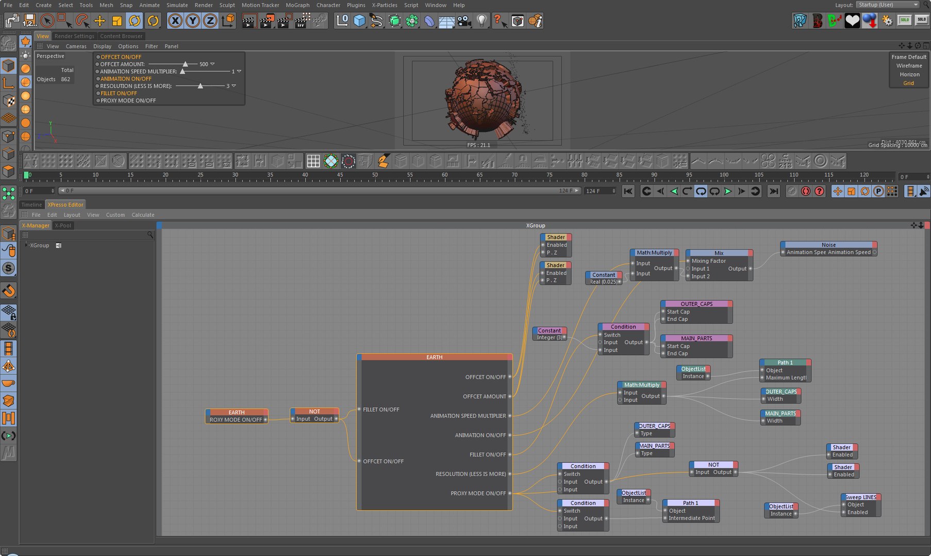Image resolution: width=931 pixels, height=556 pixels.
Task: Toggle the Z axis lock
Action: pos(210,21)
